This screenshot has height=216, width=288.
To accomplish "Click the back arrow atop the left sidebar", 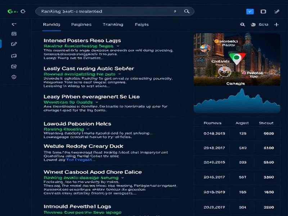I will click(14, 24).
